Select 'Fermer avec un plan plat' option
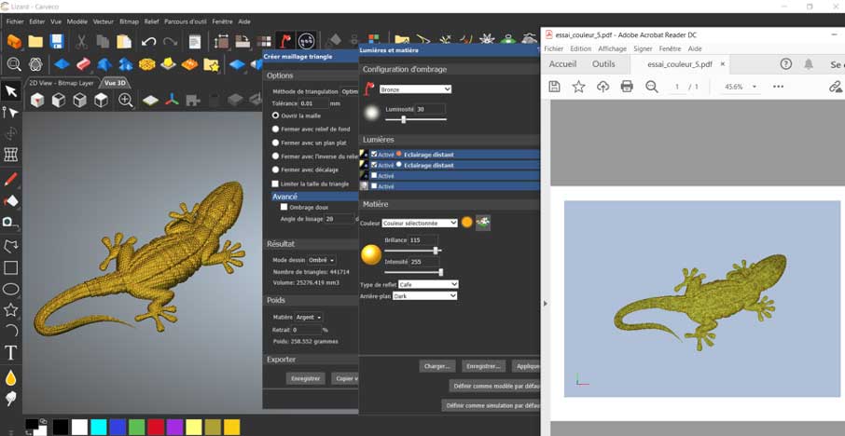845x436 pixels. pos(275,143)
